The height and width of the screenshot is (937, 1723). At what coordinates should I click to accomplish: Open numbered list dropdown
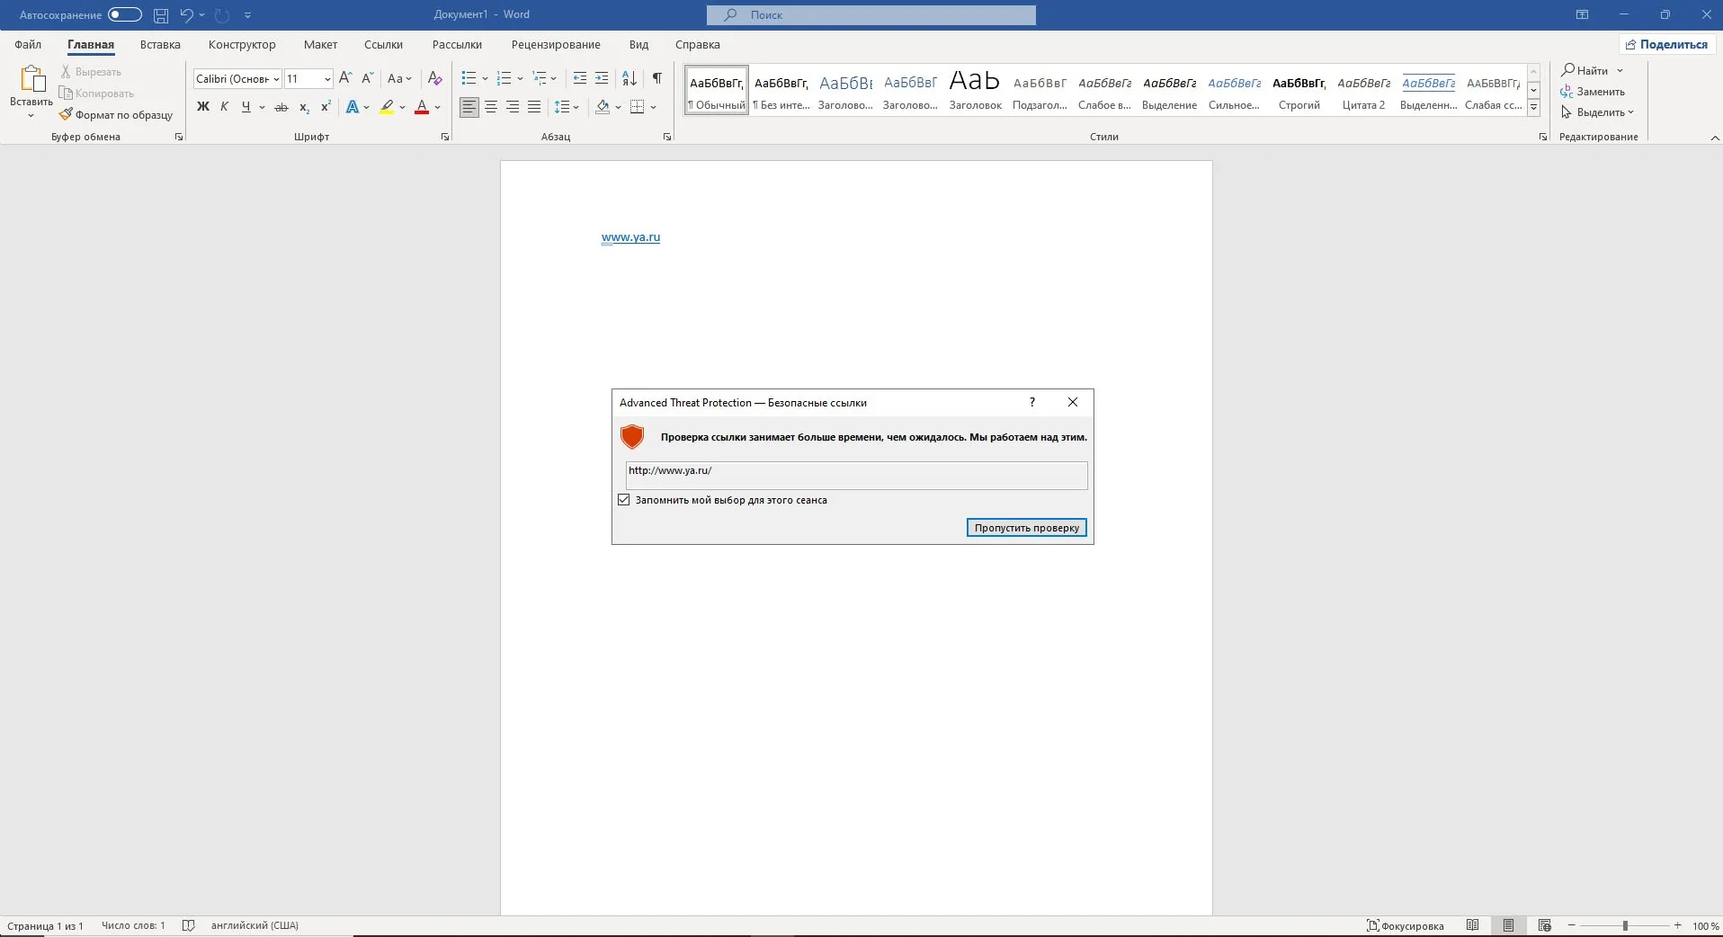pos(521,78)
